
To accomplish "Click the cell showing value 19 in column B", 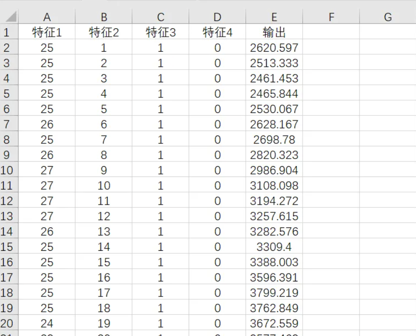I will (x=104, y=323).
